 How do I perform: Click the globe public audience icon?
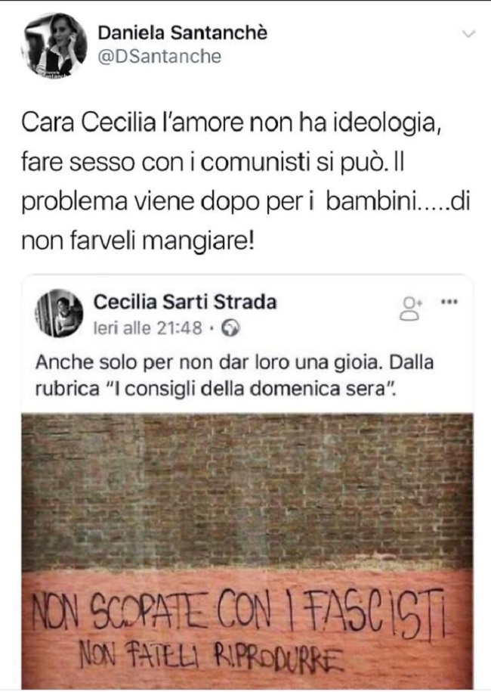click(x=230, y=328)
